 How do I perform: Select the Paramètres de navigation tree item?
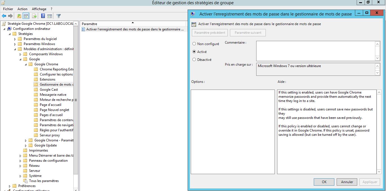click(x=56, y=125)
